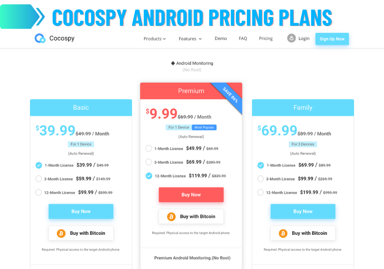The height and width of the screenshot is (269, 384).
Task: Choose the Family 12-Month License option
Action: (x=260, y=193)
